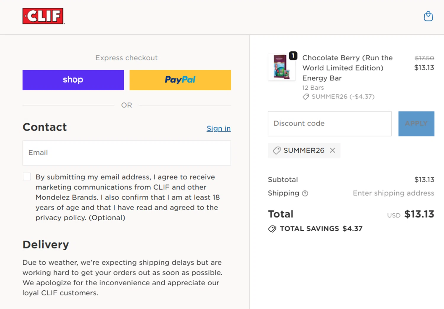This screenshot has width=444, height=309.
Task: Click the Total Savings tag icon
Action: tap(272, 229)
